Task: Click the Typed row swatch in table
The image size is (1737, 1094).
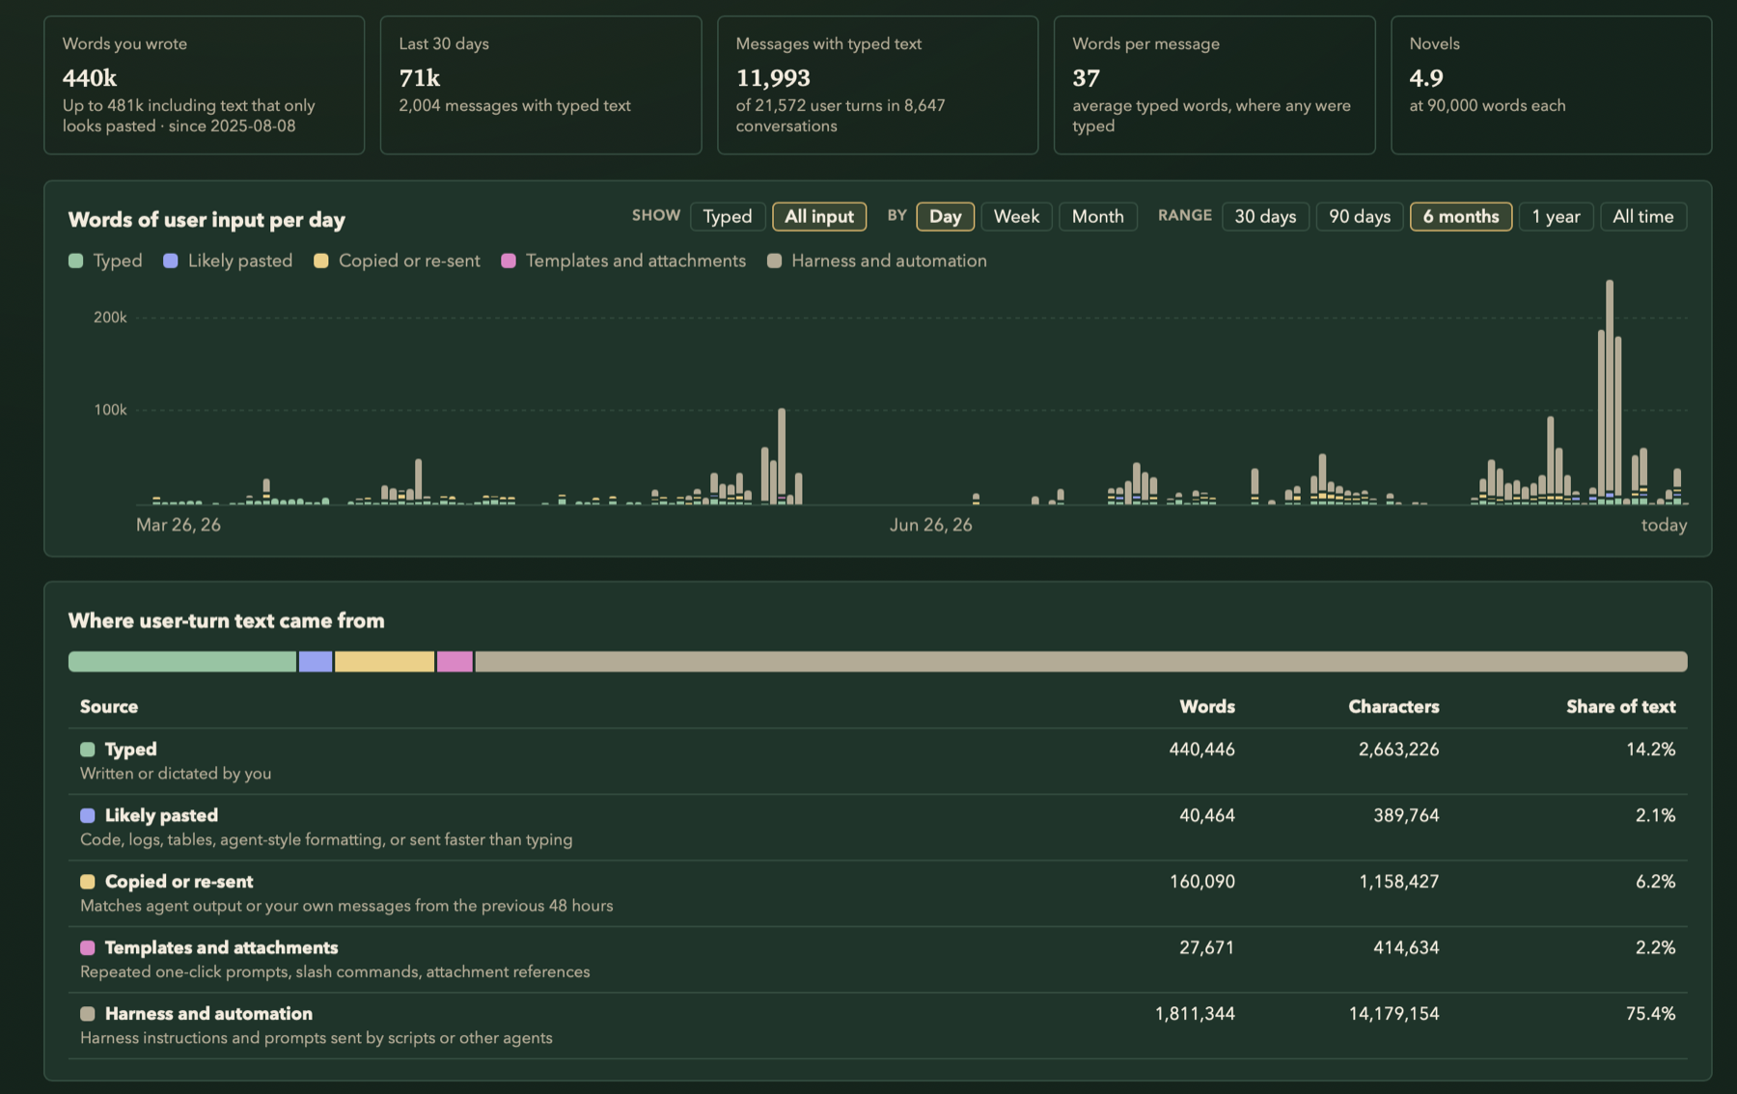Action: [88, 750]
